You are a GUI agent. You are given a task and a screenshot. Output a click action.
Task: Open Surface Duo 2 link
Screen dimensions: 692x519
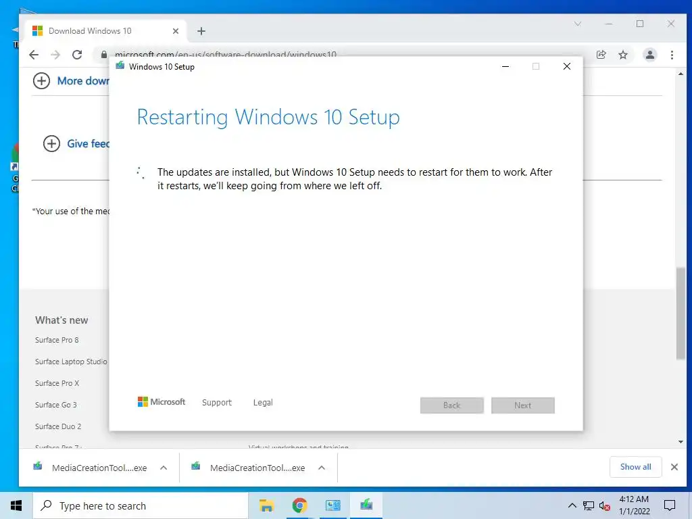58,426
